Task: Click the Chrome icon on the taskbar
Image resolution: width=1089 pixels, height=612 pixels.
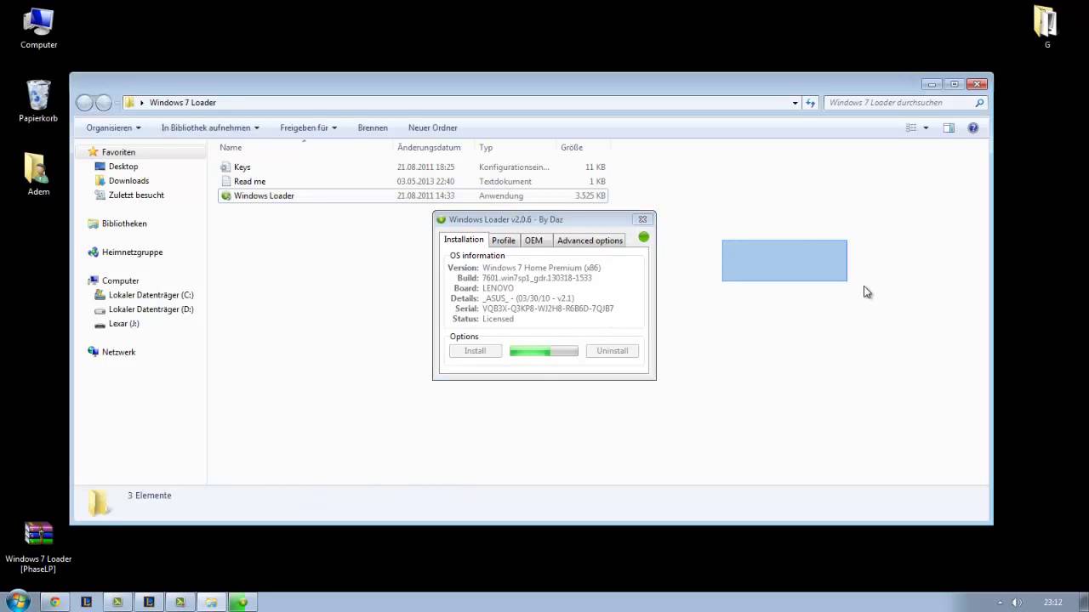Action: tap(55, 602)
